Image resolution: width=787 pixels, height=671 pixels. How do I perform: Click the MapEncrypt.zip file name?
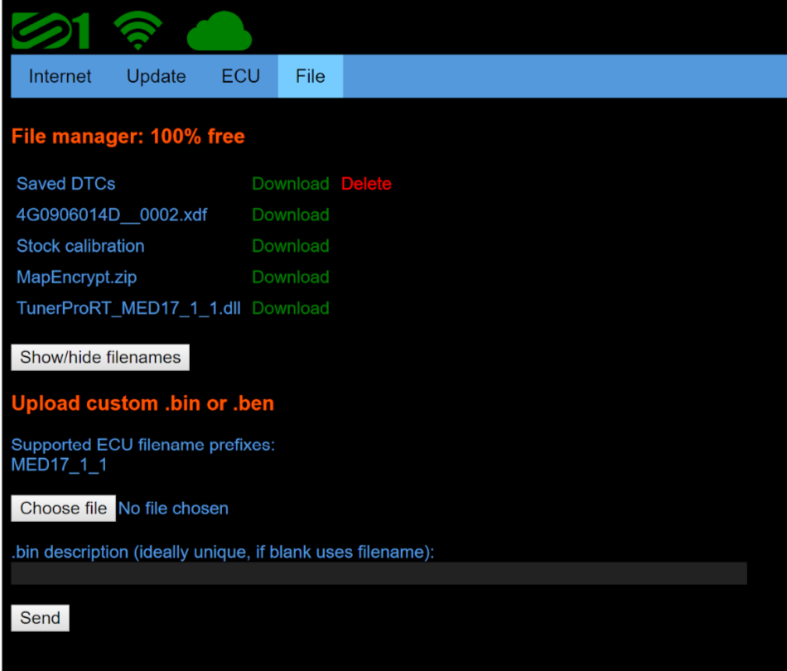click(76, 278)
